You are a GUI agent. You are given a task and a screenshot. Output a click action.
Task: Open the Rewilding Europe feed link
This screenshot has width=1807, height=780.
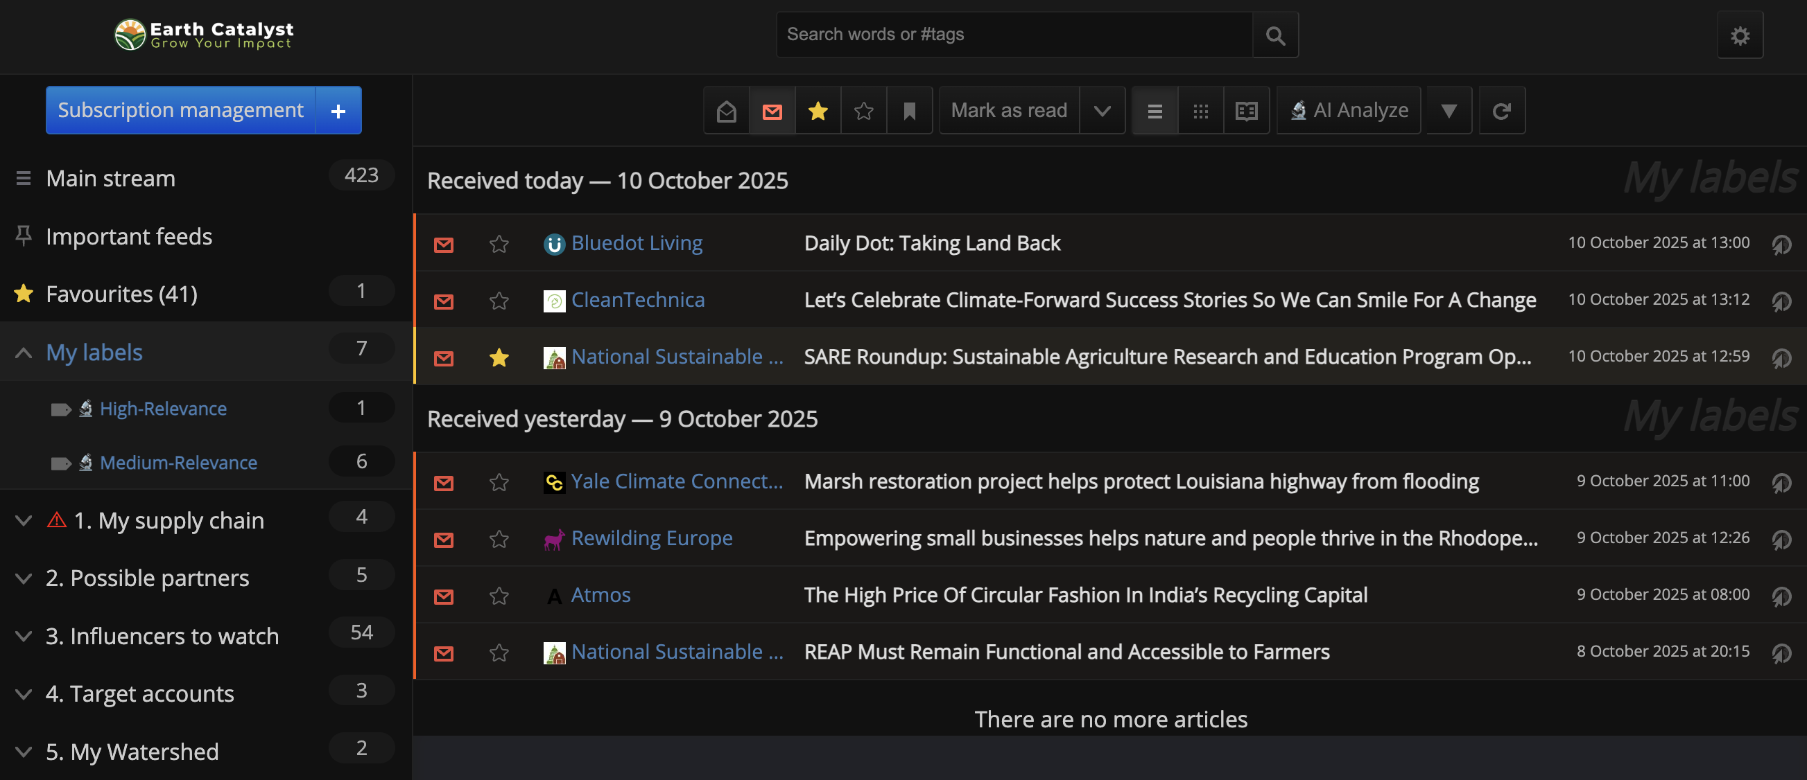click(652, 538)
